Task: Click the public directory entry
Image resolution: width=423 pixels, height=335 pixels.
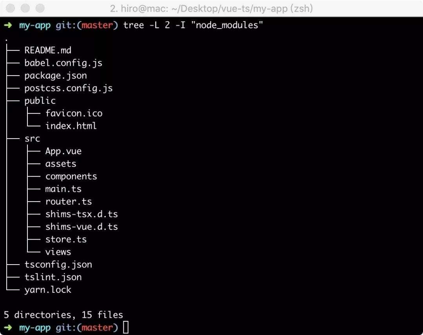Action: 40,101
